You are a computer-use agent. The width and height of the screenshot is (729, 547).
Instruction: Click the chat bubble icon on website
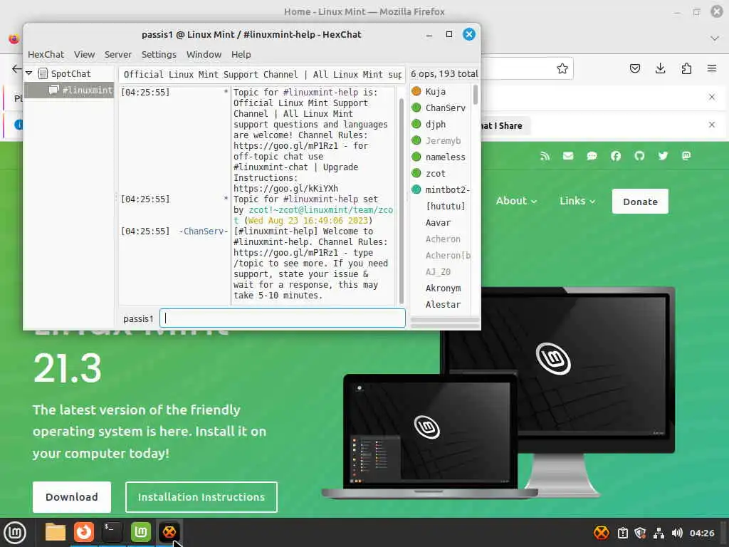[x=592, y=156]
